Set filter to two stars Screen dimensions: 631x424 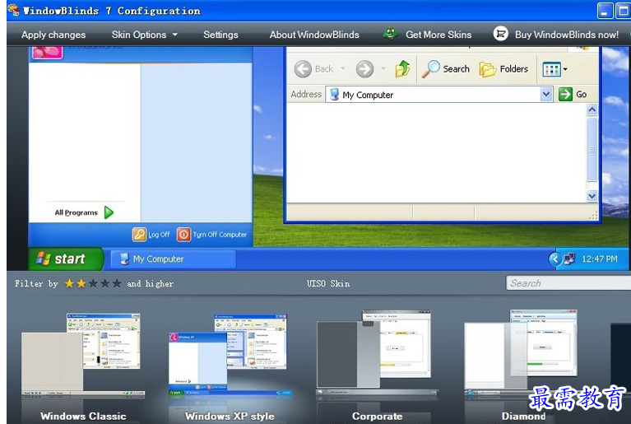click(x=81, y=284)
